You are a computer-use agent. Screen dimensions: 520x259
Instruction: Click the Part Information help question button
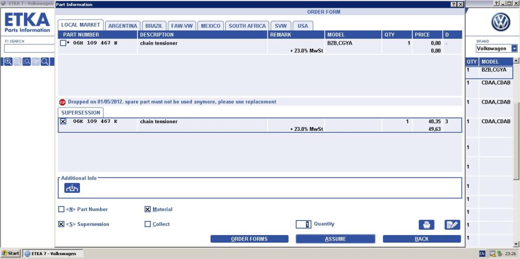pos(453,4)
